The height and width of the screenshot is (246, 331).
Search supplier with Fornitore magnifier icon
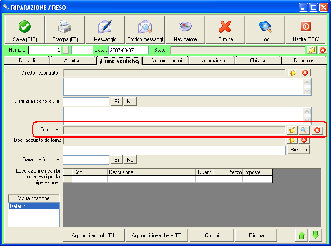click(304, 130)
